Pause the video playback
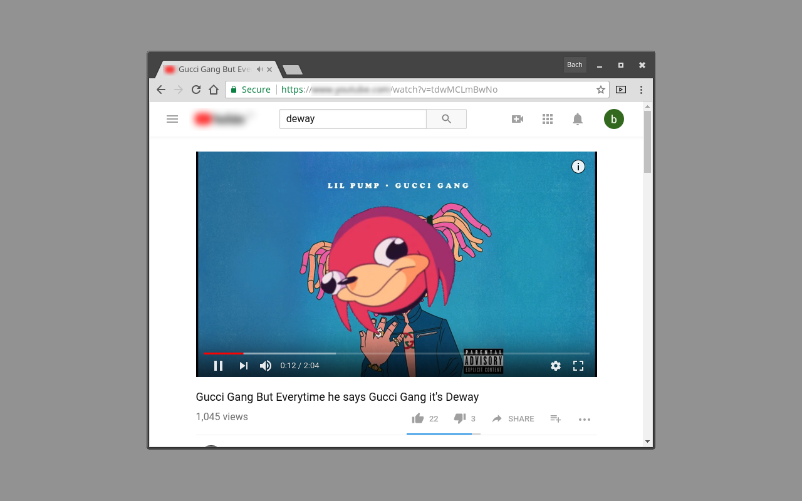The image size is (802, 501). 218,366
